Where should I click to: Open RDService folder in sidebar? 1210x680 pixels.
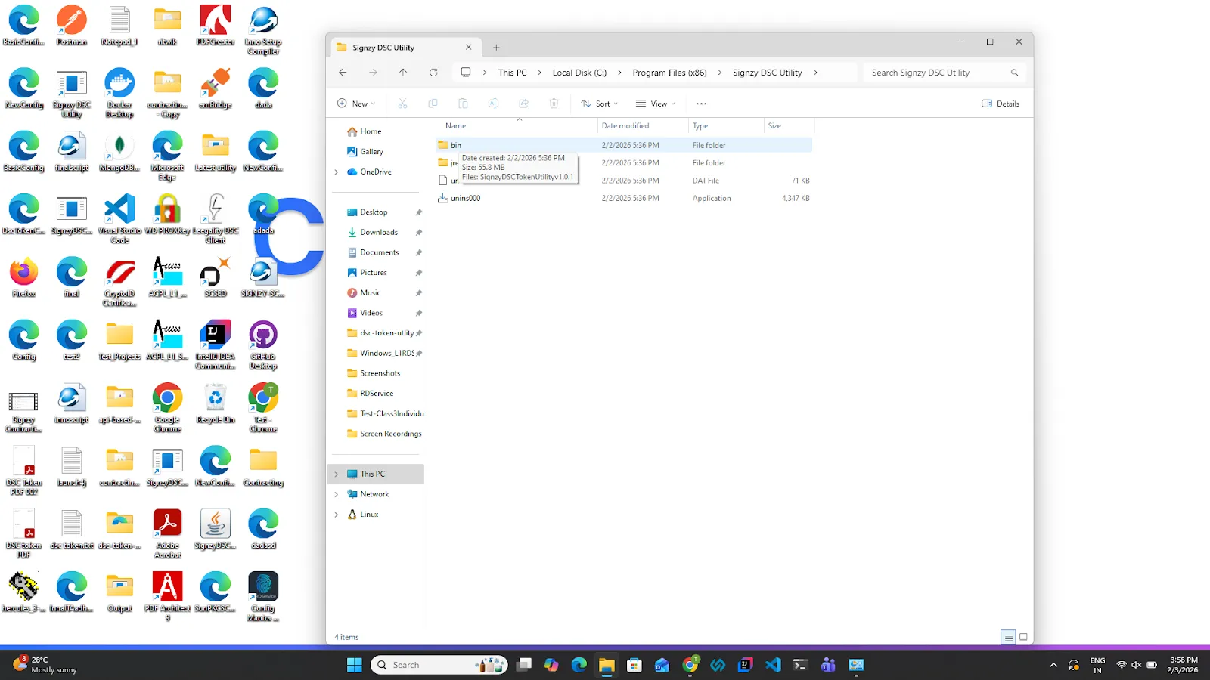coord(377,394)
